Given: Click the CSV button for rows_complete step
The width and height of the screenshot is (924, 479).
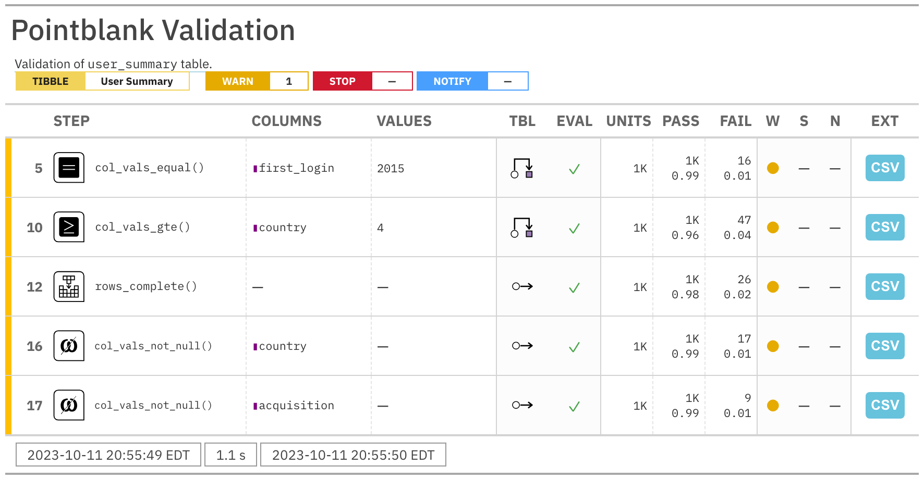Looking at the screenshot, I should [x=884, y=286].
